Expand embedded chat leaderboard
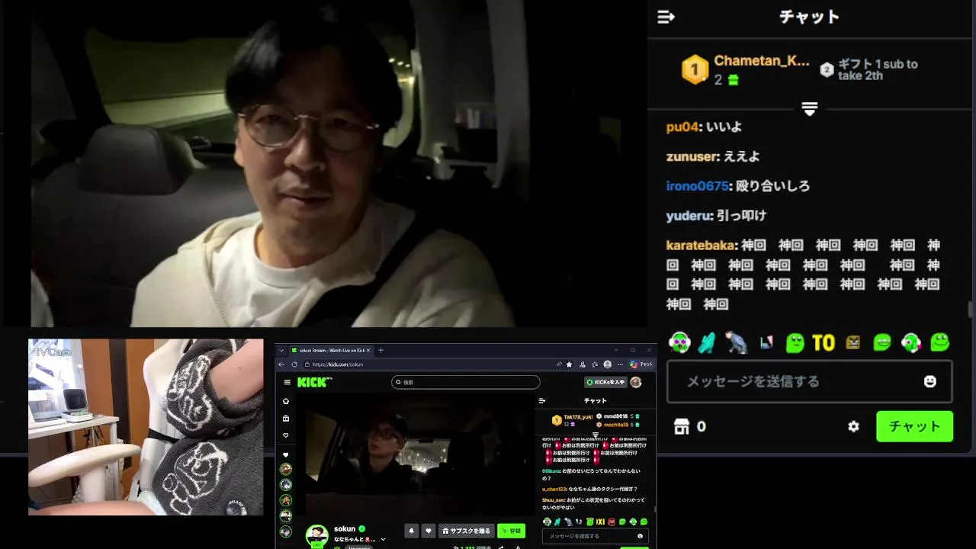Image resolution: width=976 pixels, height=549 pixels. tap(596, 435)
